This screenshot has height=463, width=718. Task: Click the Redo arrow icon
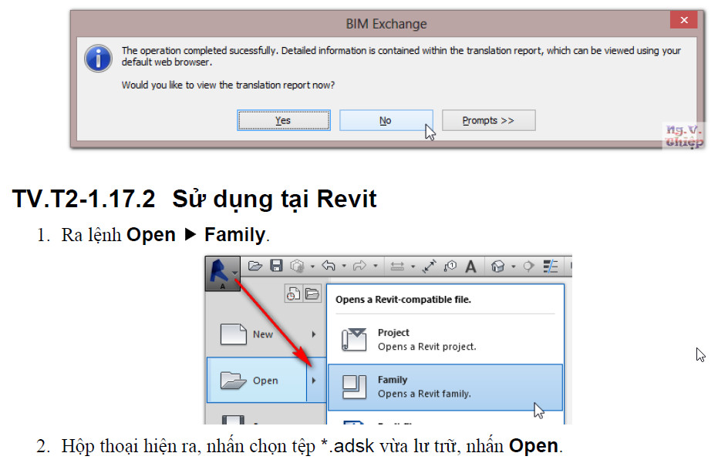pos(360,265)
